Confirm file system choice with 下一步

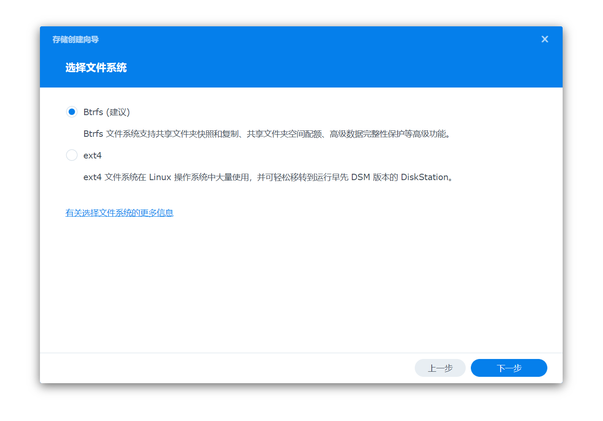point(509,368)
